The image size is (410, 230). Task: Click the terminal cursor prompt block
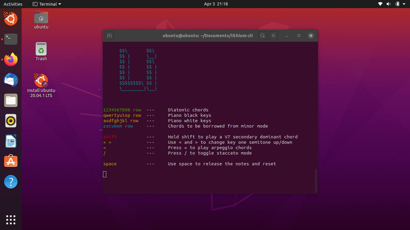105,174
